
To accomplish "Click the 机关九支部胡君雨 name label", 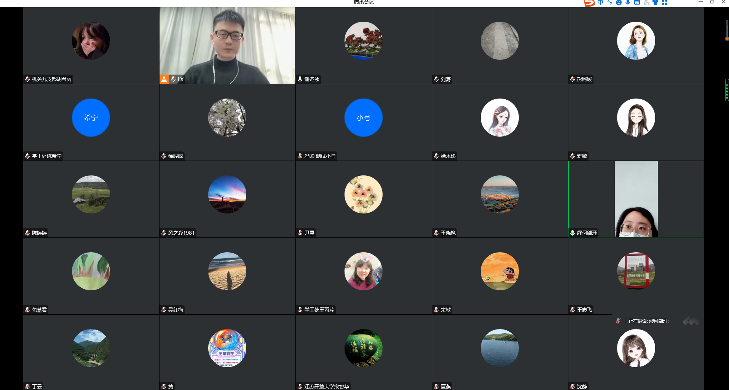I will point(52,79).
